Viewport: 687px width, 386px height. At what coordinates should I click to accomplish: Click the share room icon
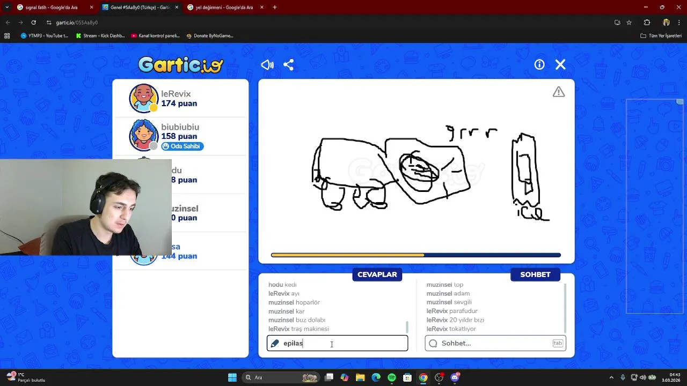point(288,65)
